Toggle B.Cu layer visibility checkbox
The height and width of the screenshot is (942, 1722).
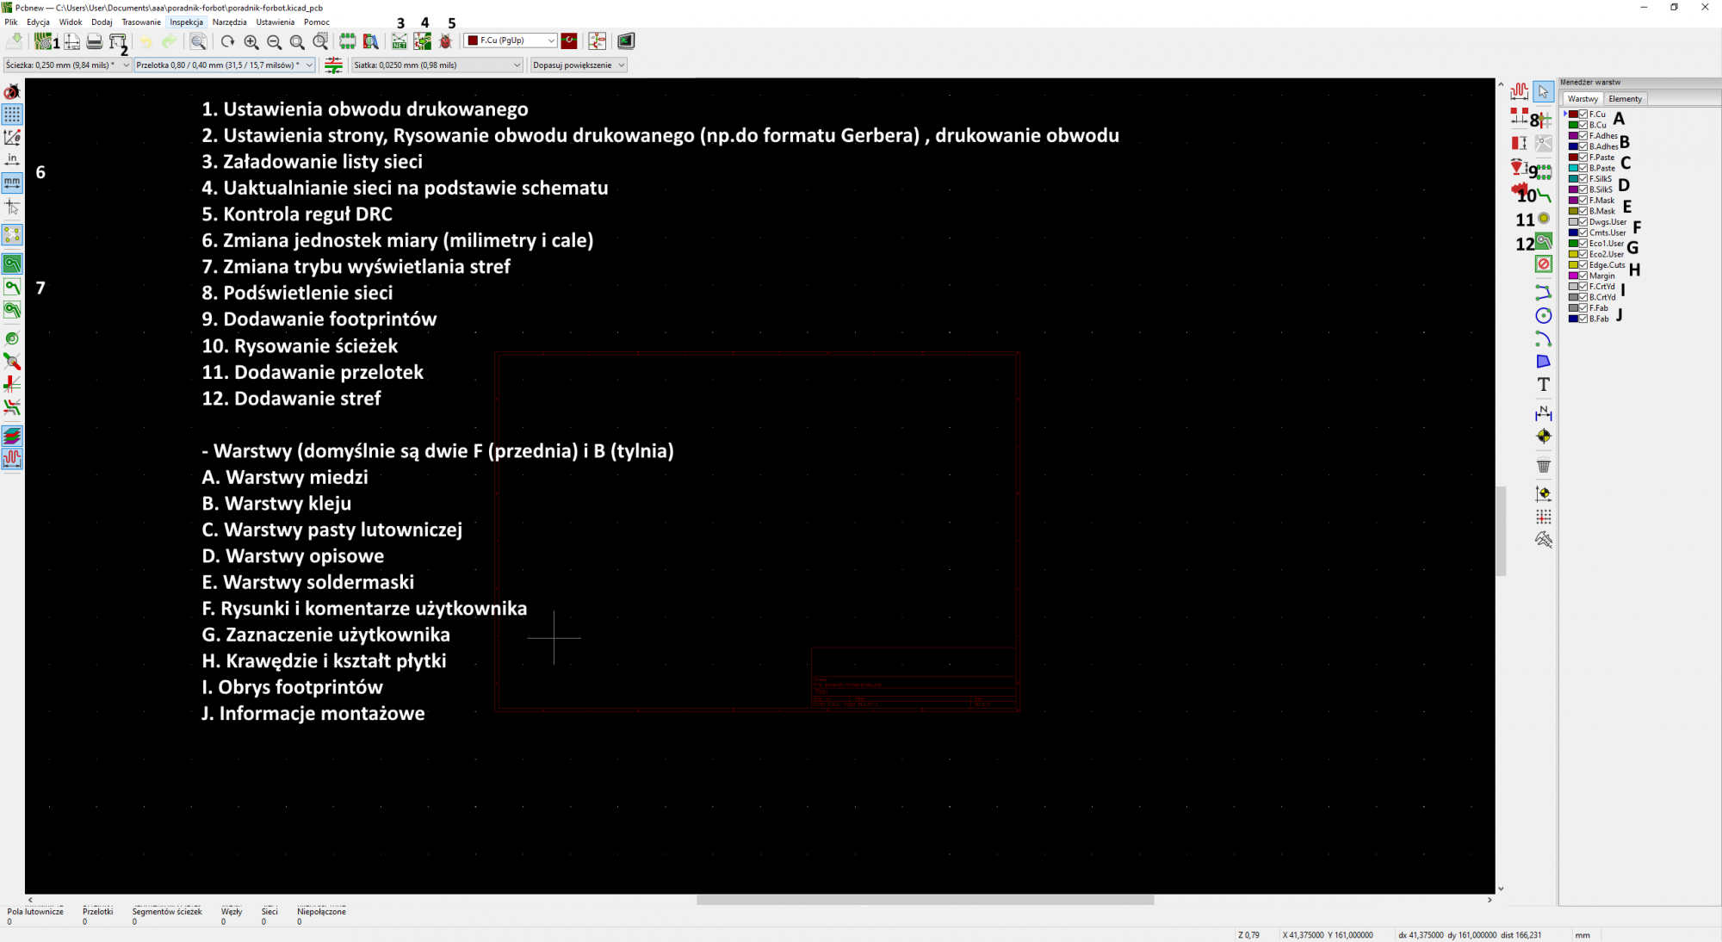1583,125
